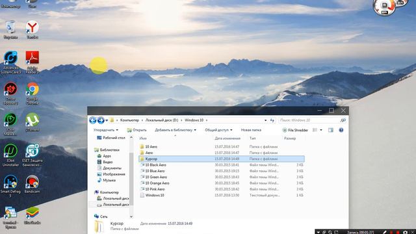
Task: Open the Bandicam desktop shortcut
Action: coord(32,184)
